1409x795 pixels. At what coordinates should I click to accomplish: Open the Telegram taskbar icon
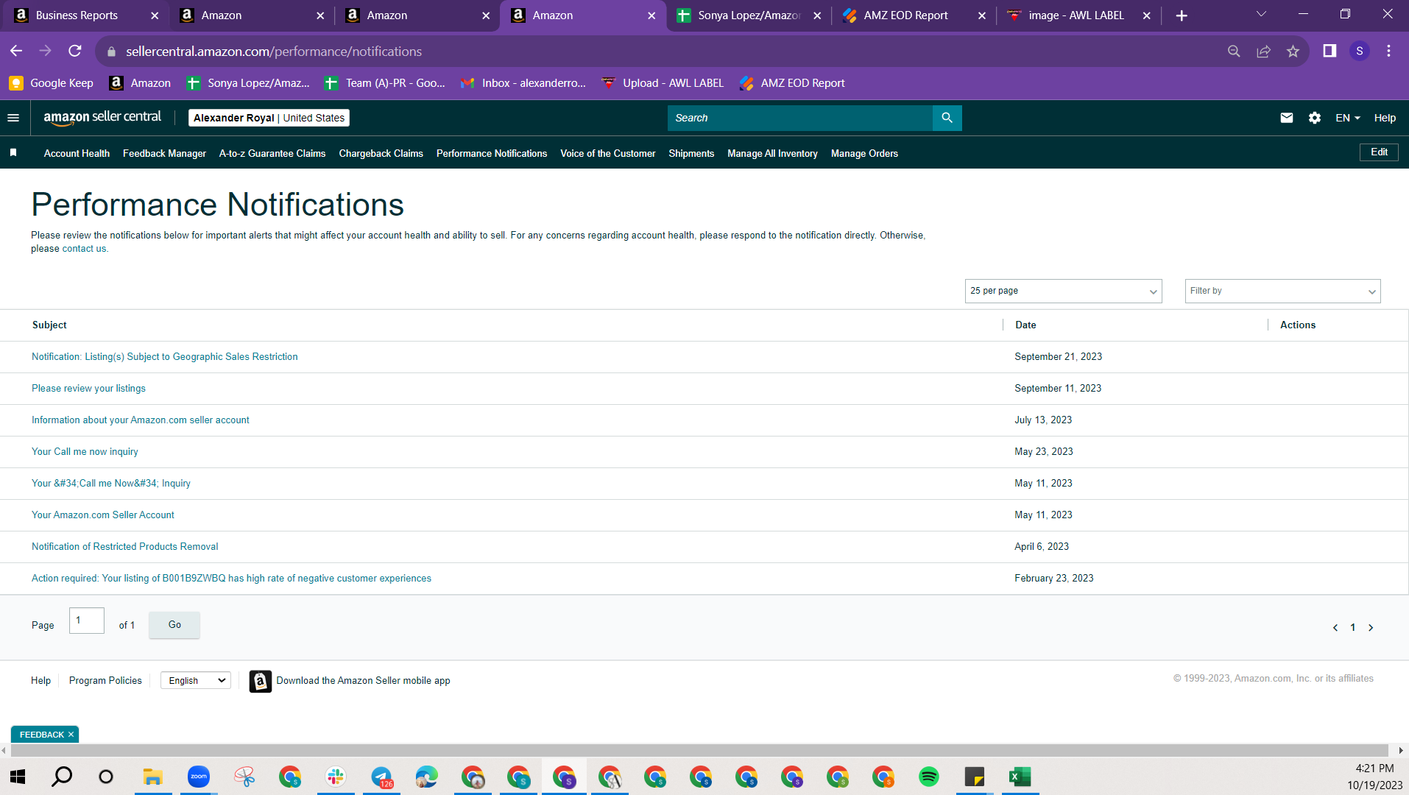[381, 777]
